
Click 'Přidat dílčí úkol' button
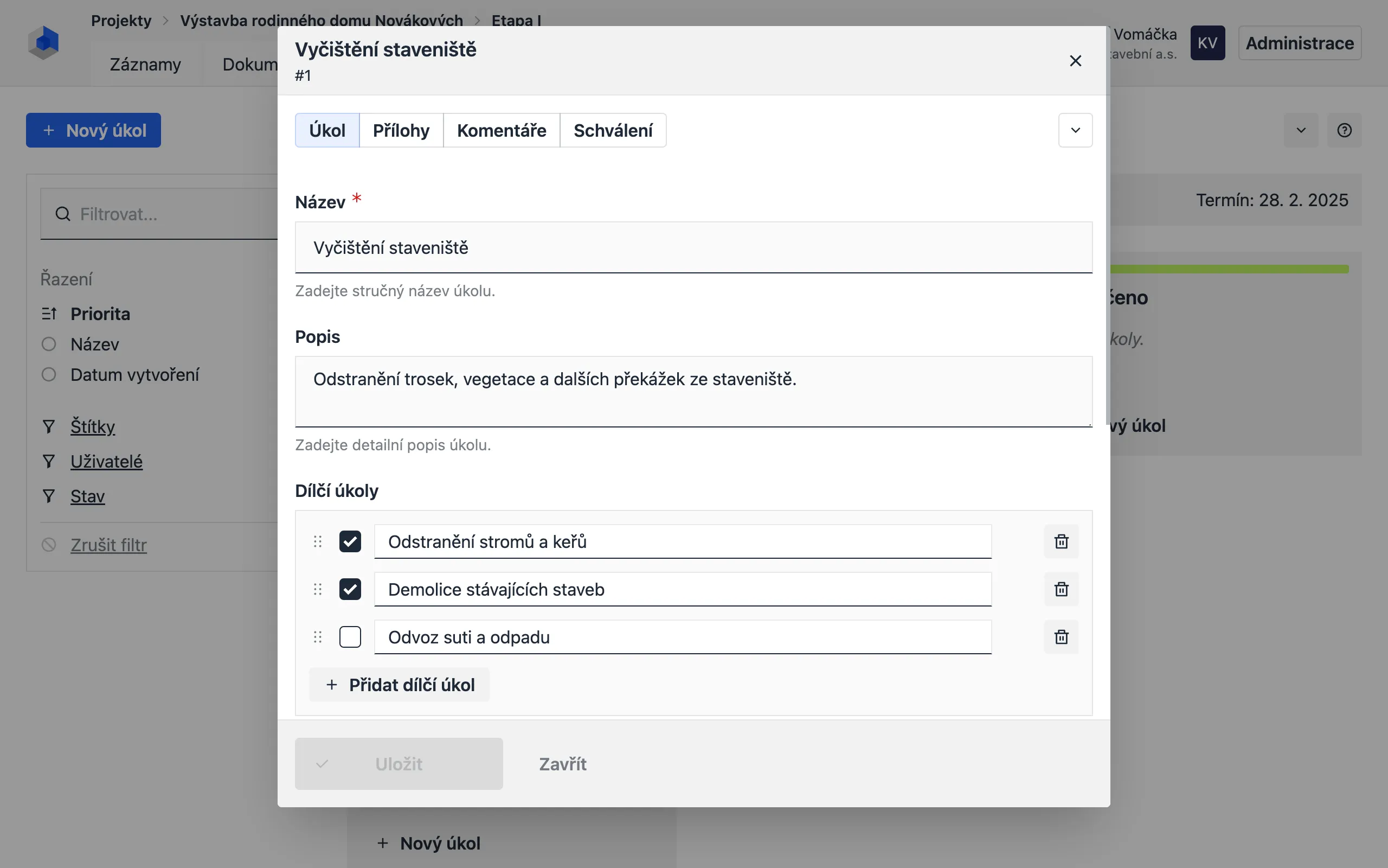(399, 685)
